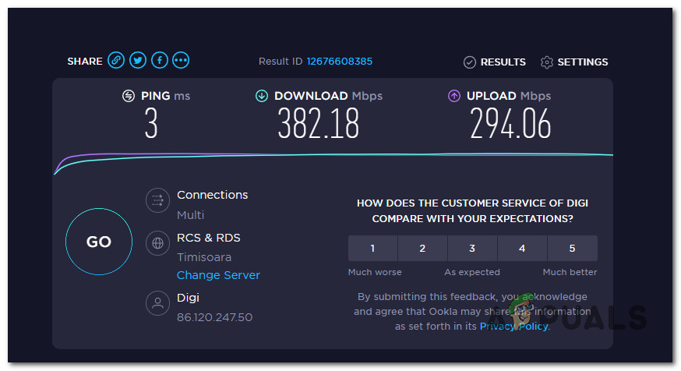Image resolution: width=681 pixels, height=371 pixels.
Task: Click the upload arrow icon
Action: pos(454,96)
